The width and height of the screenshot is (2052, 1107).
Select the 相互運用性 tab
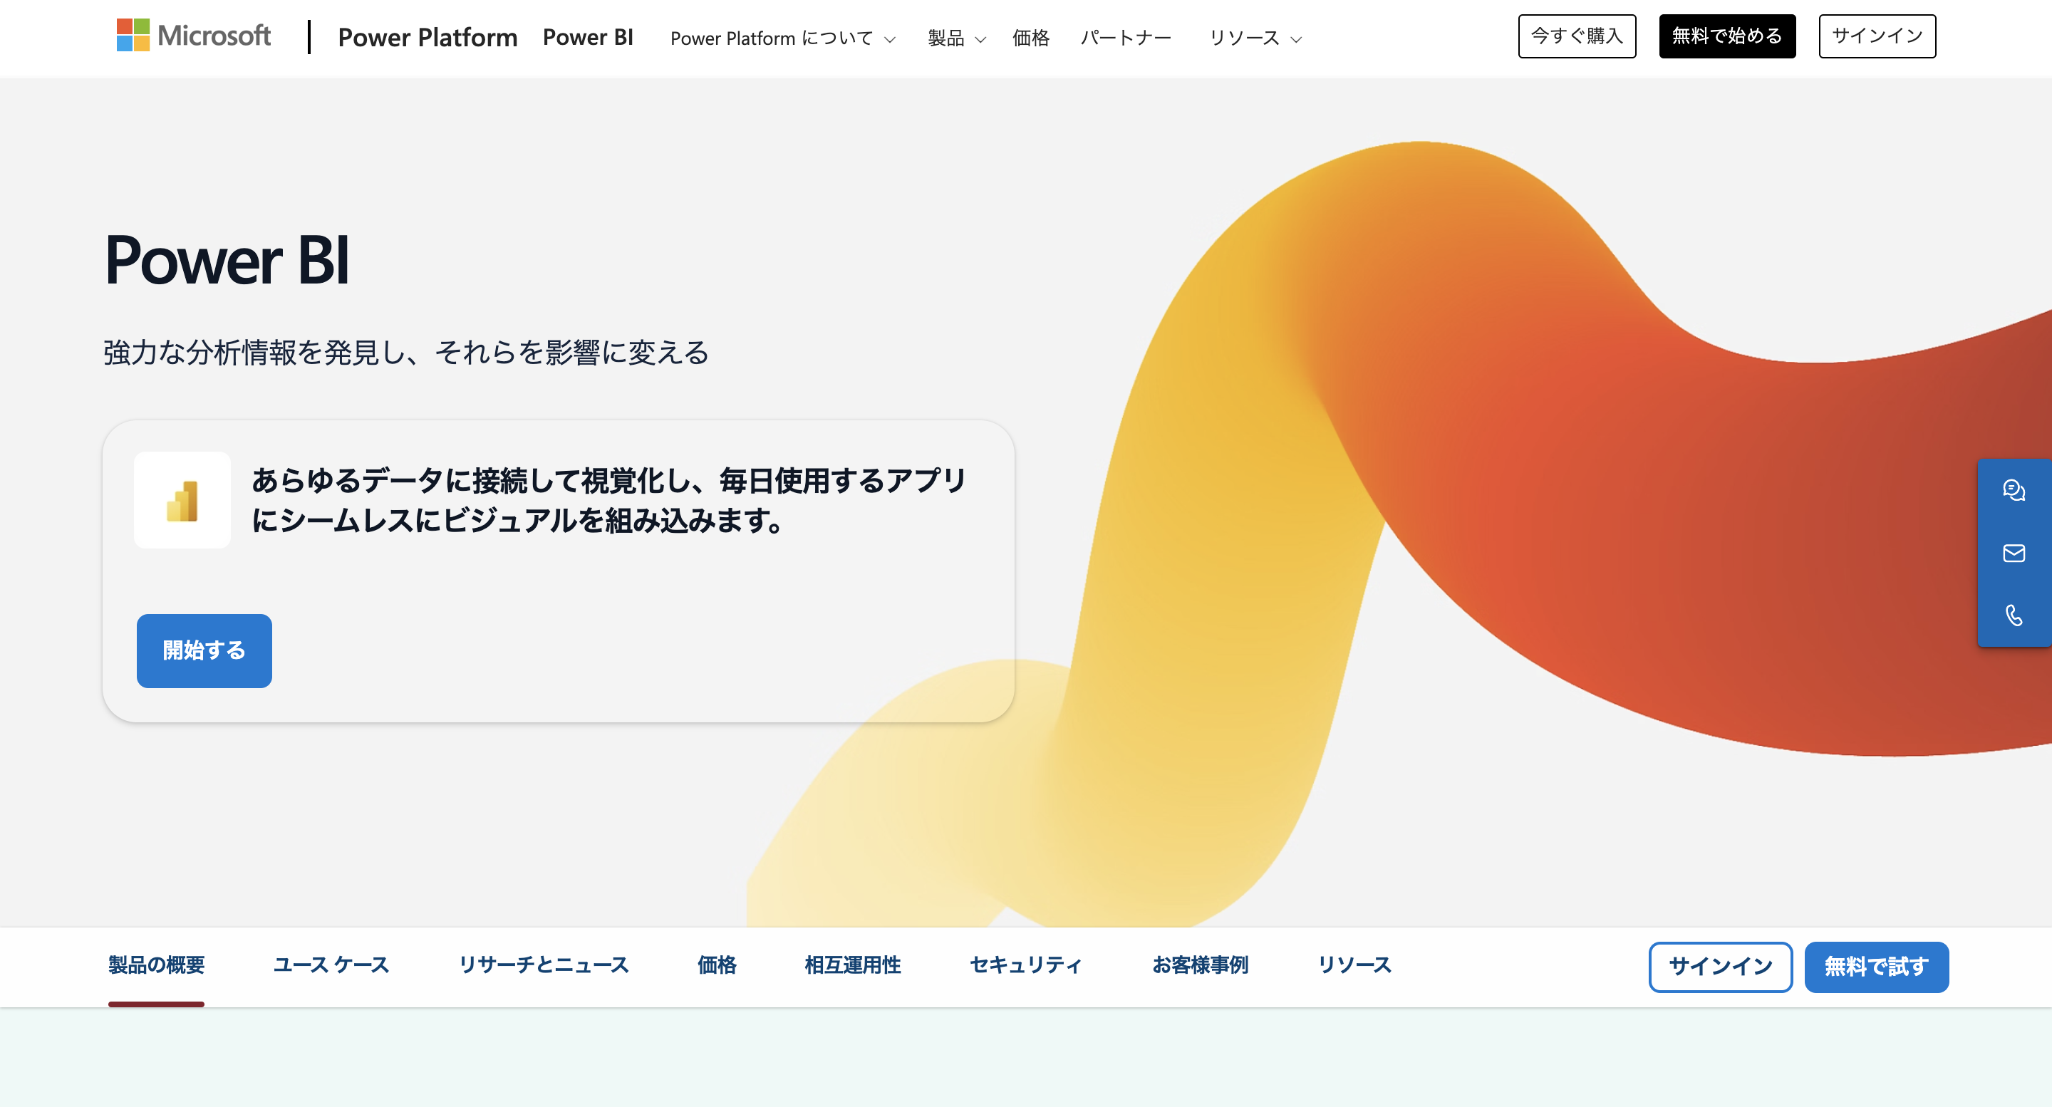click(x=852, y=965)
